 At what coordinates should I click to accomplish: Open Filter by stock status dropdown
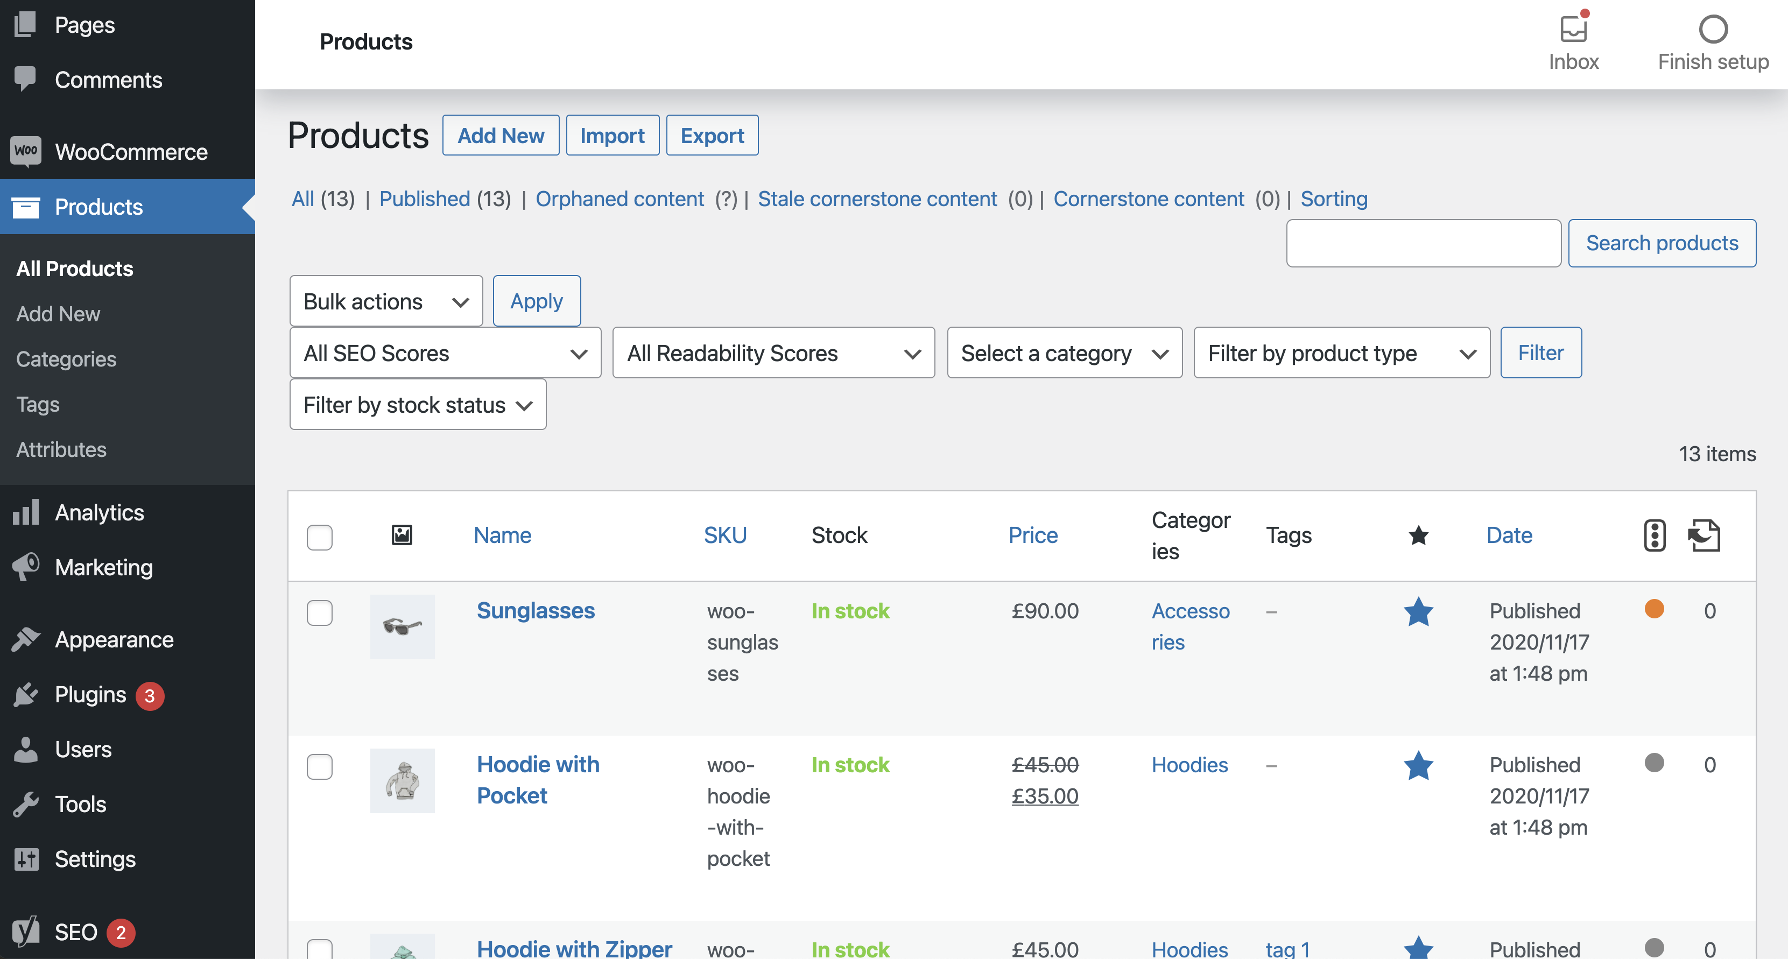(x=418, y=405)
